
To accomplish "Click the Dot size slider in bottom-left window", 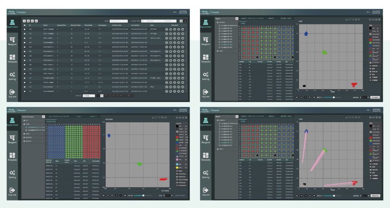I will click(x=143, y=195).
